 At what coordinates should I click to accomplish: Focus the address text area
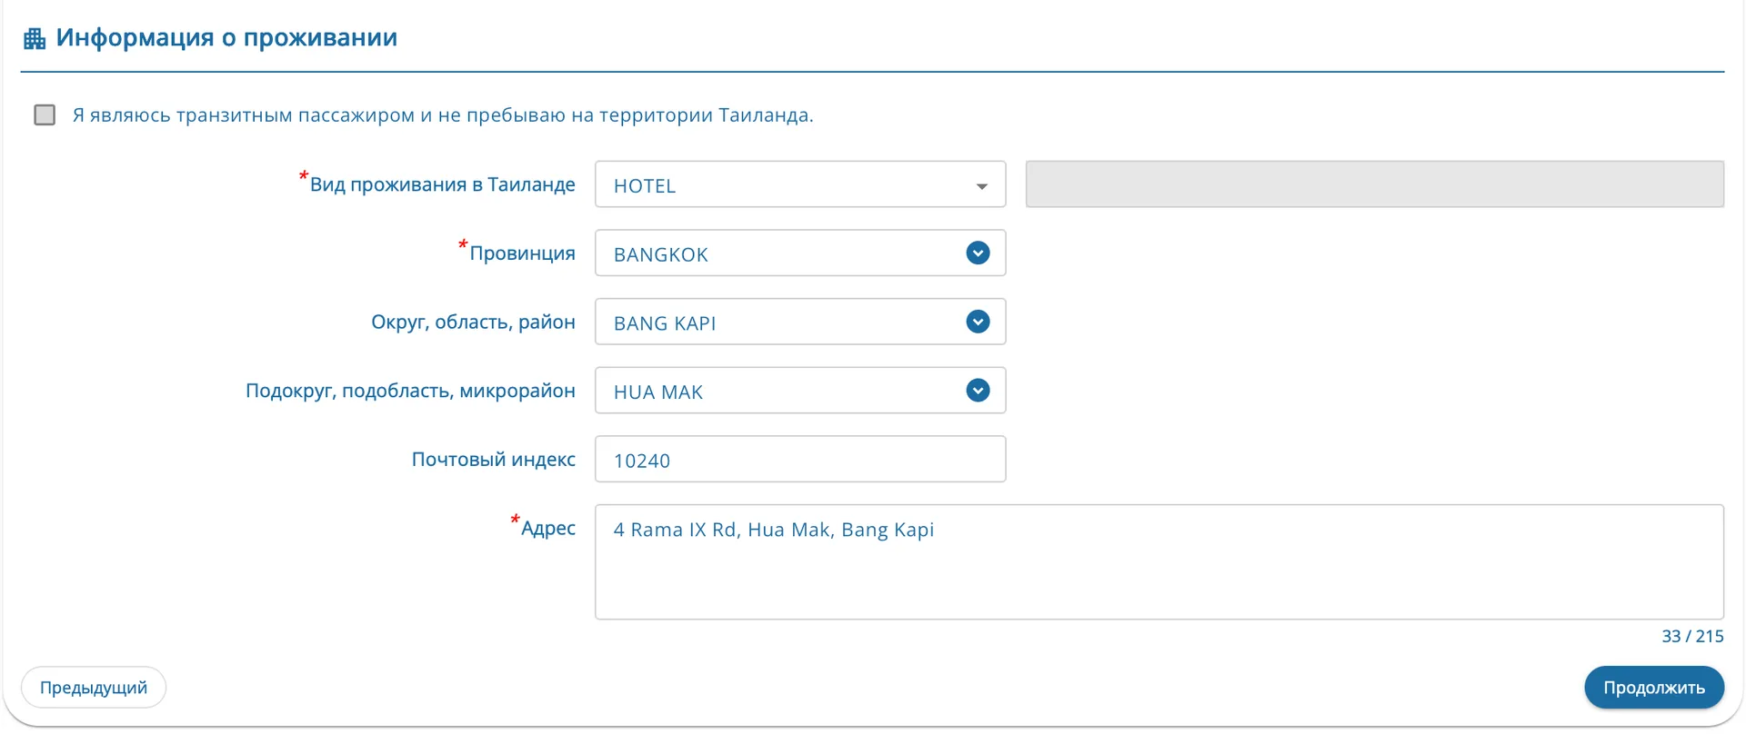pyautogui.click(x=1159, y=562)
